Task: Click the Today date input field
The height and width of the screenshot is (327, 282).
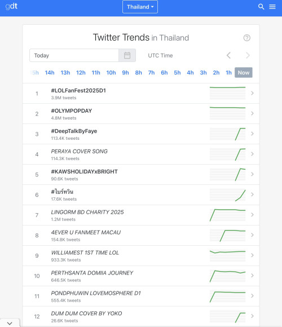Action: pos(74,55)
